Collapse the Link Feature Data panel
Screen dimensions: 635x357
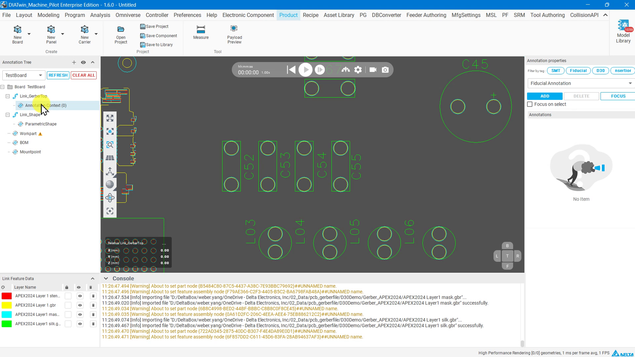pos(93,279)
